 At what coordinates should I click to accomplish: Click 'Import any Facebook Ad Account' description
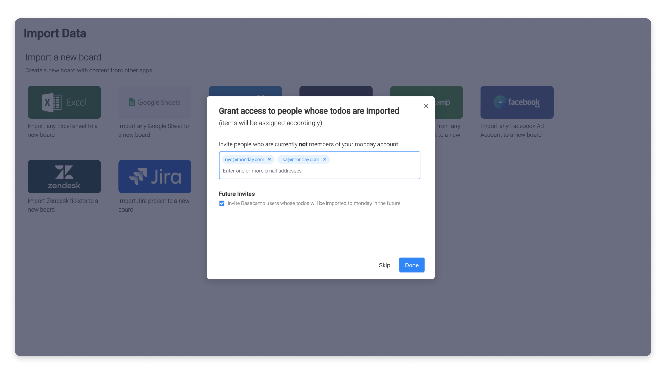pyautogui.click(x=512, y=131)
